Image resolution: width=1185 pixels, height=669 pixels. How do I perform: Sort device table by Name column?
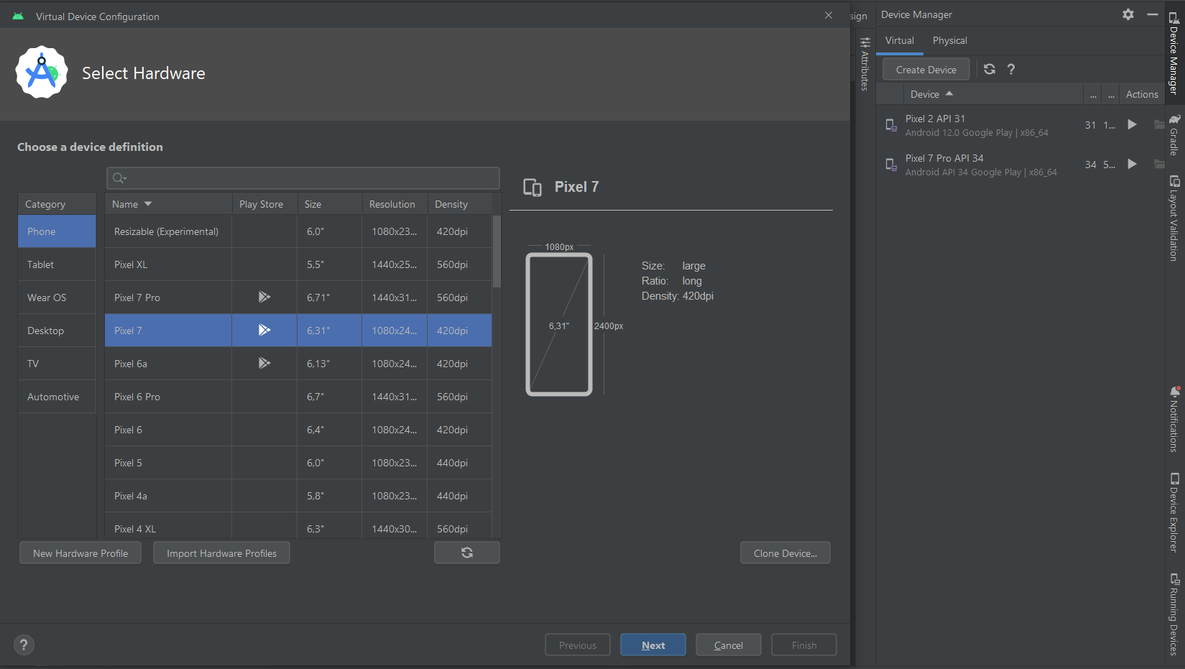[168, 204]
